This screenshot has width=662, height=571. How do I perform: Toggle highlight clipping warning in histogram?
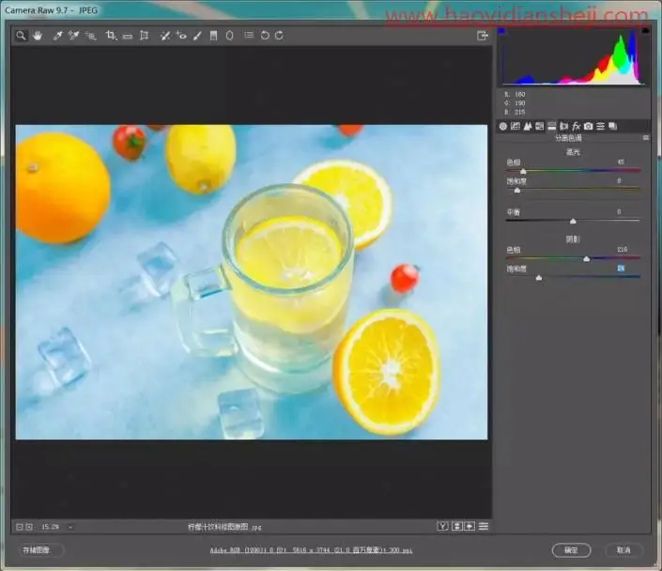[x=645, y=31]
